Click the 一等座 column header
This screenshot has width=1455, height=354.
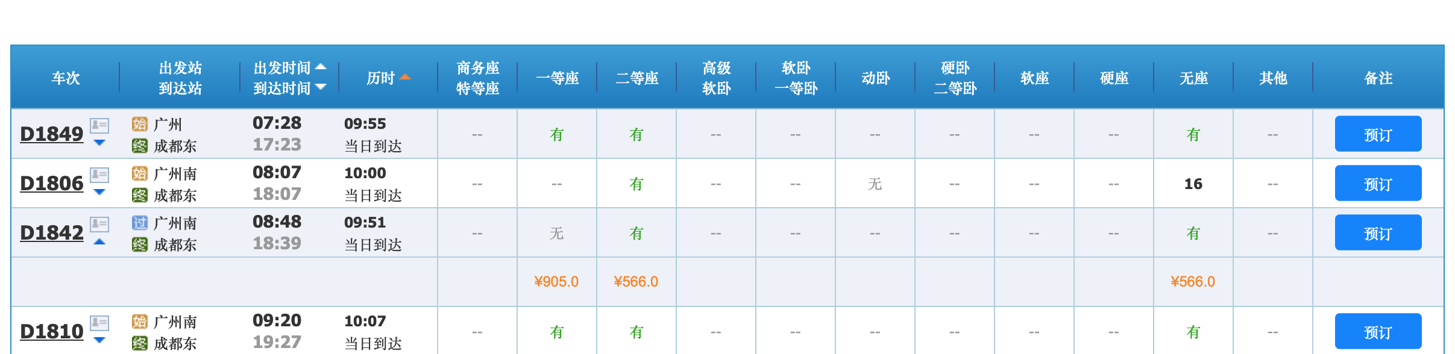(x=557, y=78)
